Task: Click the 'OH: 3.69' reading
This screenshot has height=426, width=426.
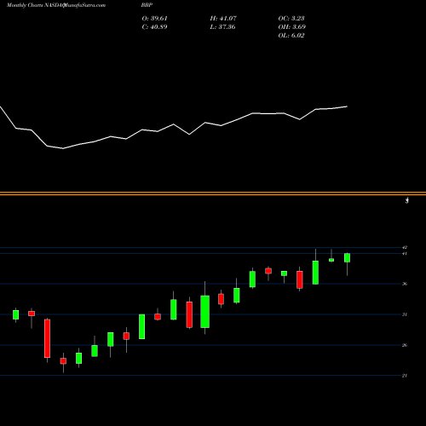Action: click(292, 27)
